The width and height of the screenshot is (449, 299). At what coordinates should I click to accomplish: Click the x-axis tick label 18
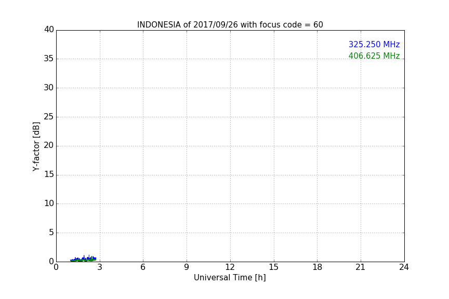318,267
